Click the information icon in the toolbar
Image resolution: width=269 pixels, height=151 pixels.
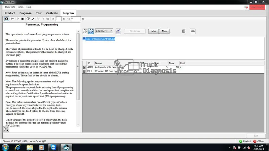click(x=6, y=19)
